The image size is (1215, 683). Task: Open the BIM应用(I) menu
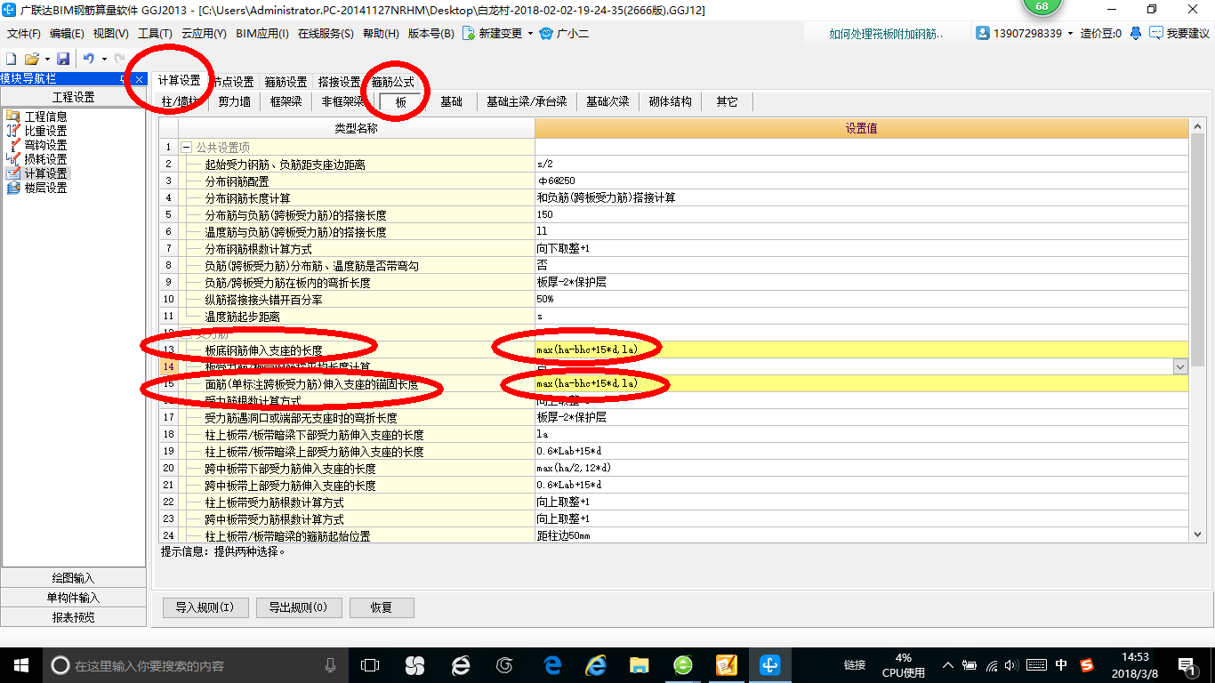pos(262,34)
